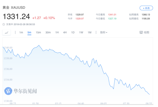The image size is (158, 107).
Task: Switch to the 1m interval
Action: (21, 32)
